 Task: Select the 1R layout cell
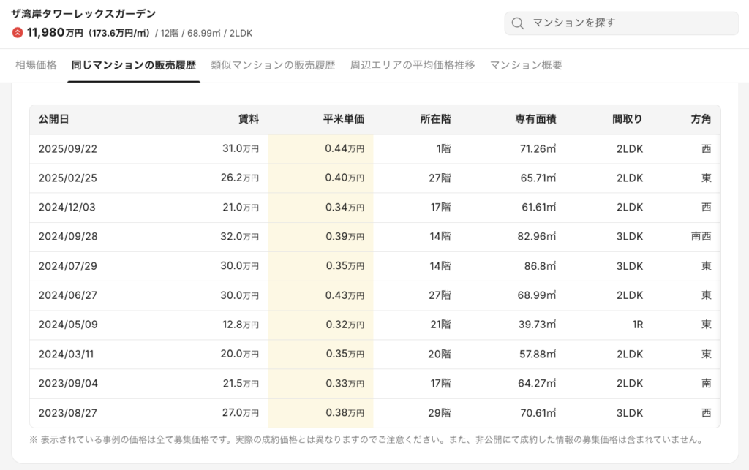point(637,325)
